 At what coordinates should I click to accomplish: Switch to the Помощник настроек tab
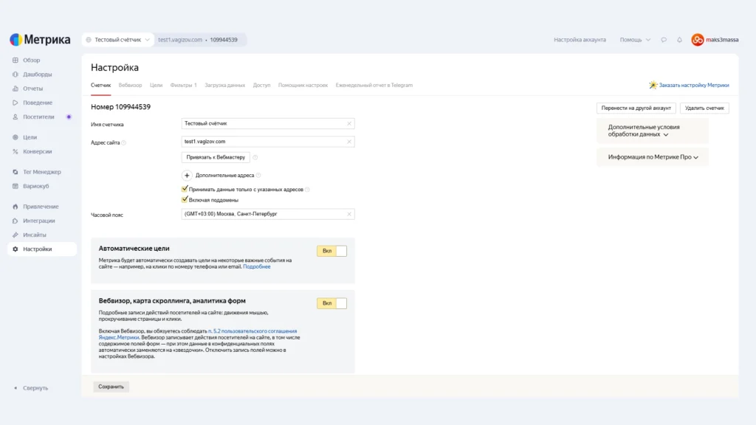303,86
